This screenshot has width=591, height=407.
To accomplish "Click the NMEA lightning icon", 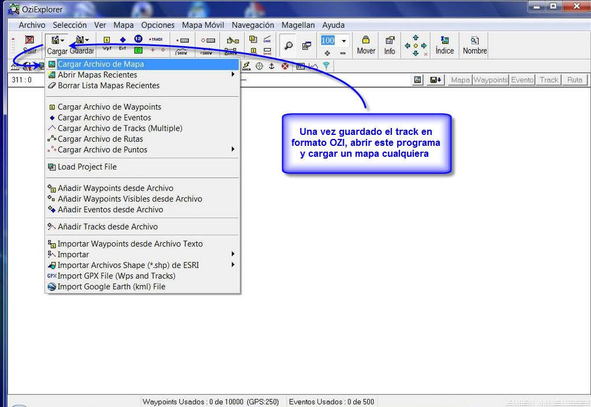I will pos(246,66).
